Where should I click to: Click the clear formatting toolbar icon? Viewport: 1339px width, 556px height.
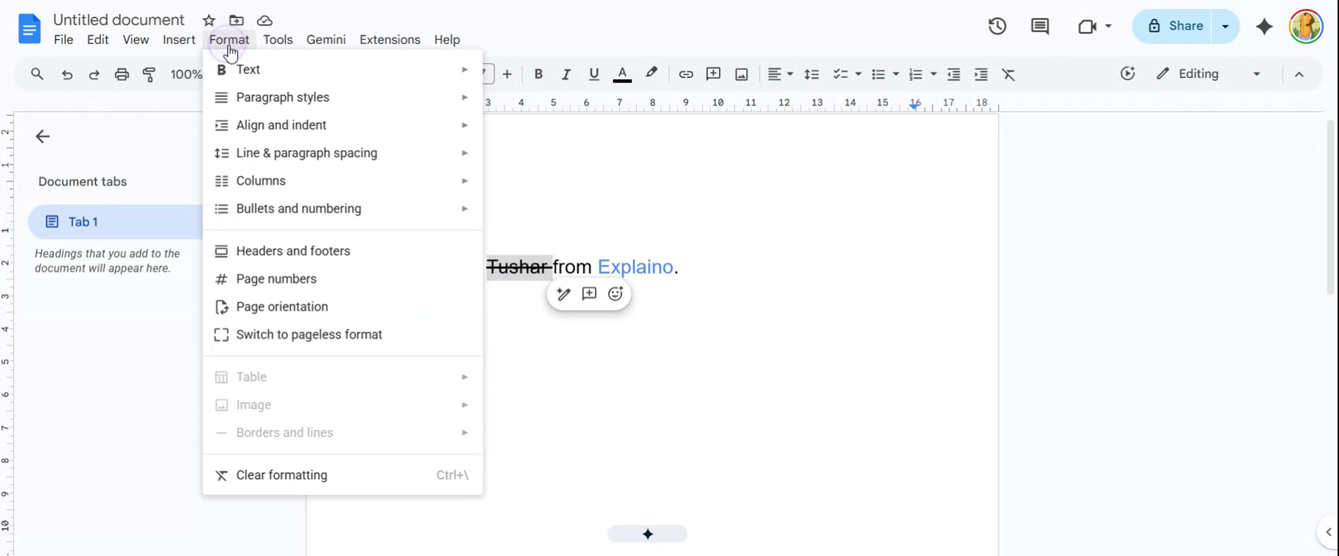click(x=1009, y=74)
